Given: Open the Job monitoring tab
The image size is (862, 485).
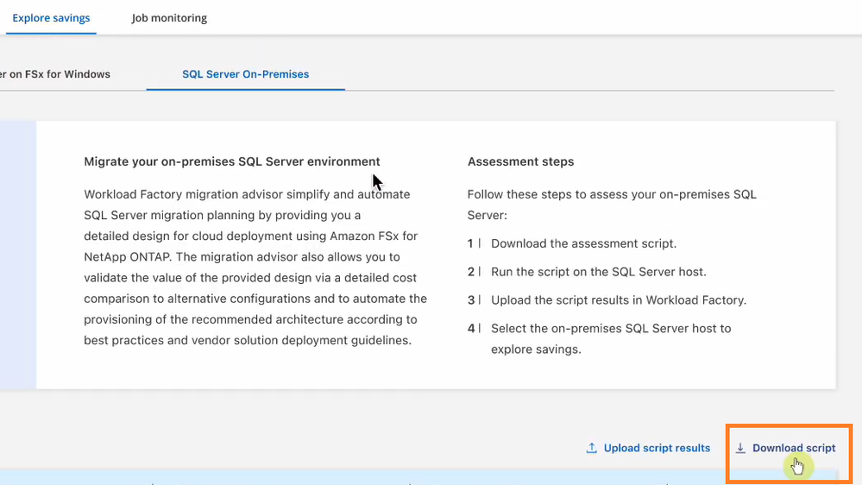Looking at the screenshot, I should pos(169,17).
